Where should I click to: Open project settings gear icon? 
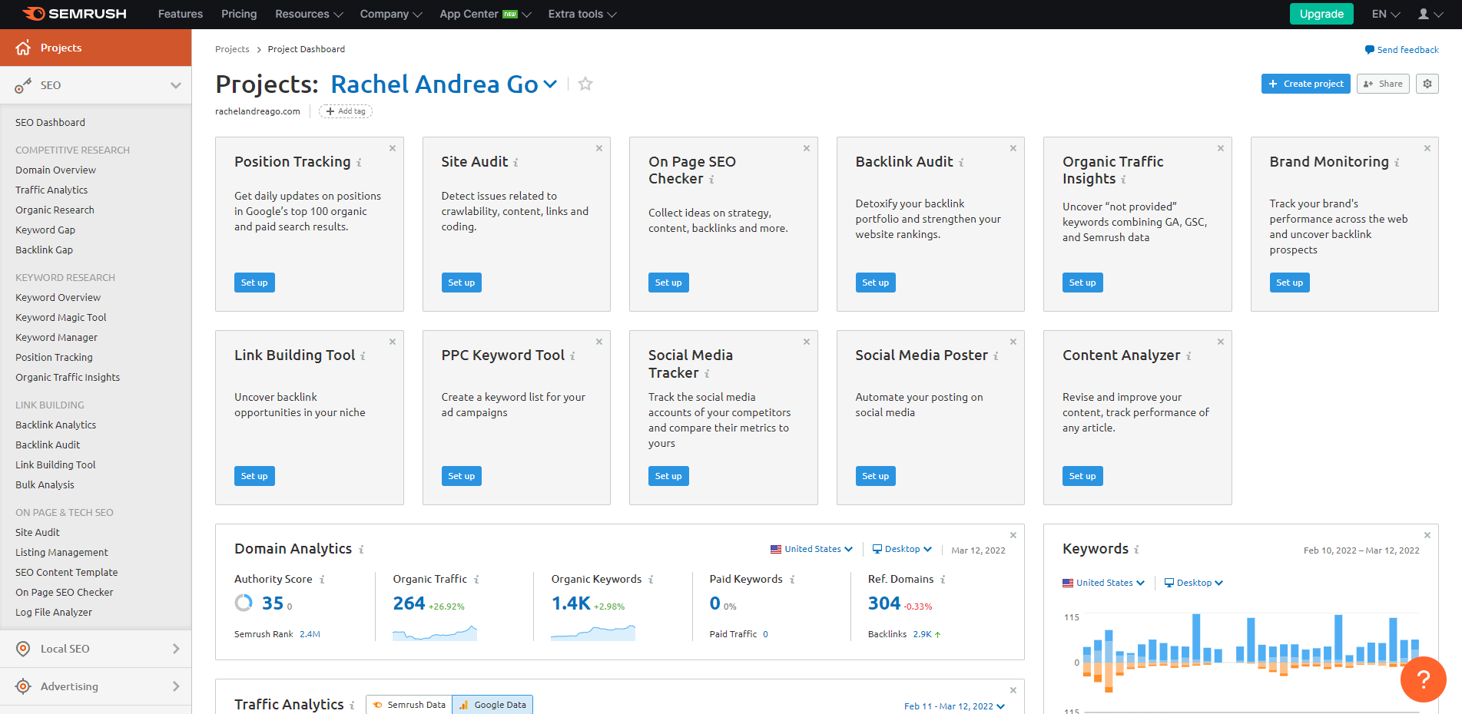tap(1427, 84)
